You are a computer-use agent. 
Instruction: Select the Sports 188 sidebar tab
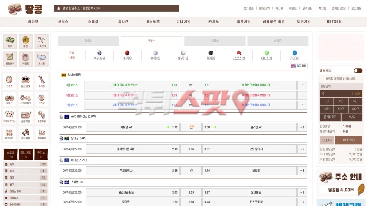(x=11, y=154)
